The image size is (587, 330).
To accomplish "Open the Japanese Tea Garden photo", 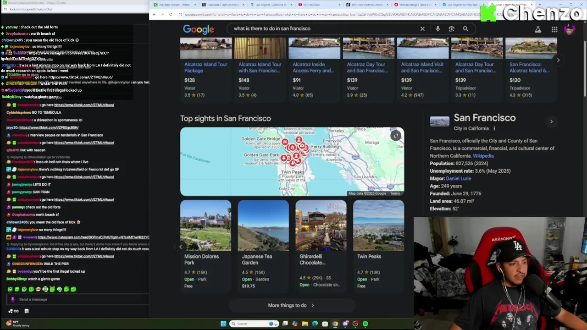I will point(263,225).
